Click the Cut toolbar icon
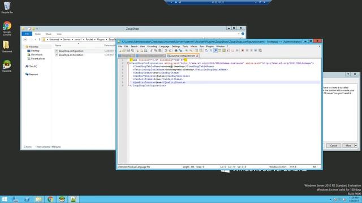362x203 pixels. coord(152,50)
